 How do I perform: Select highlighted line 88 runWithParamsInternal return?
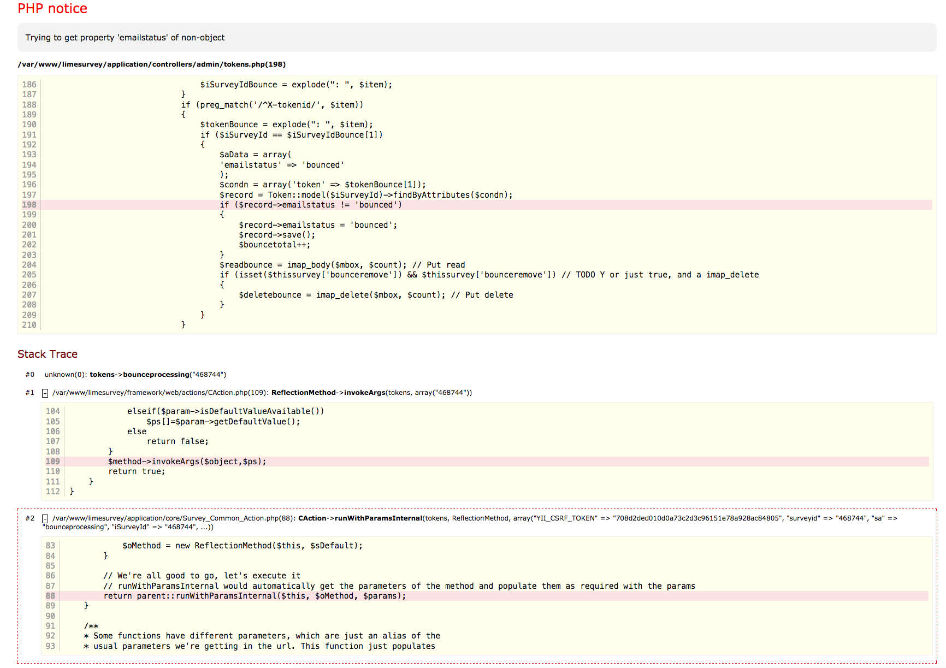(255, 596)
